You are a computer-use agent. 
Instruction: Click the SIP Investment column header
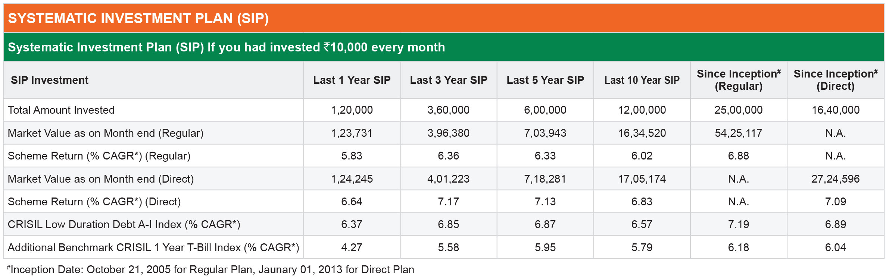pyautogui.click(x=50, y=80)
